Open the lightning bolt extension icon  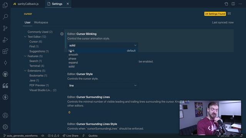click(5, 97)
